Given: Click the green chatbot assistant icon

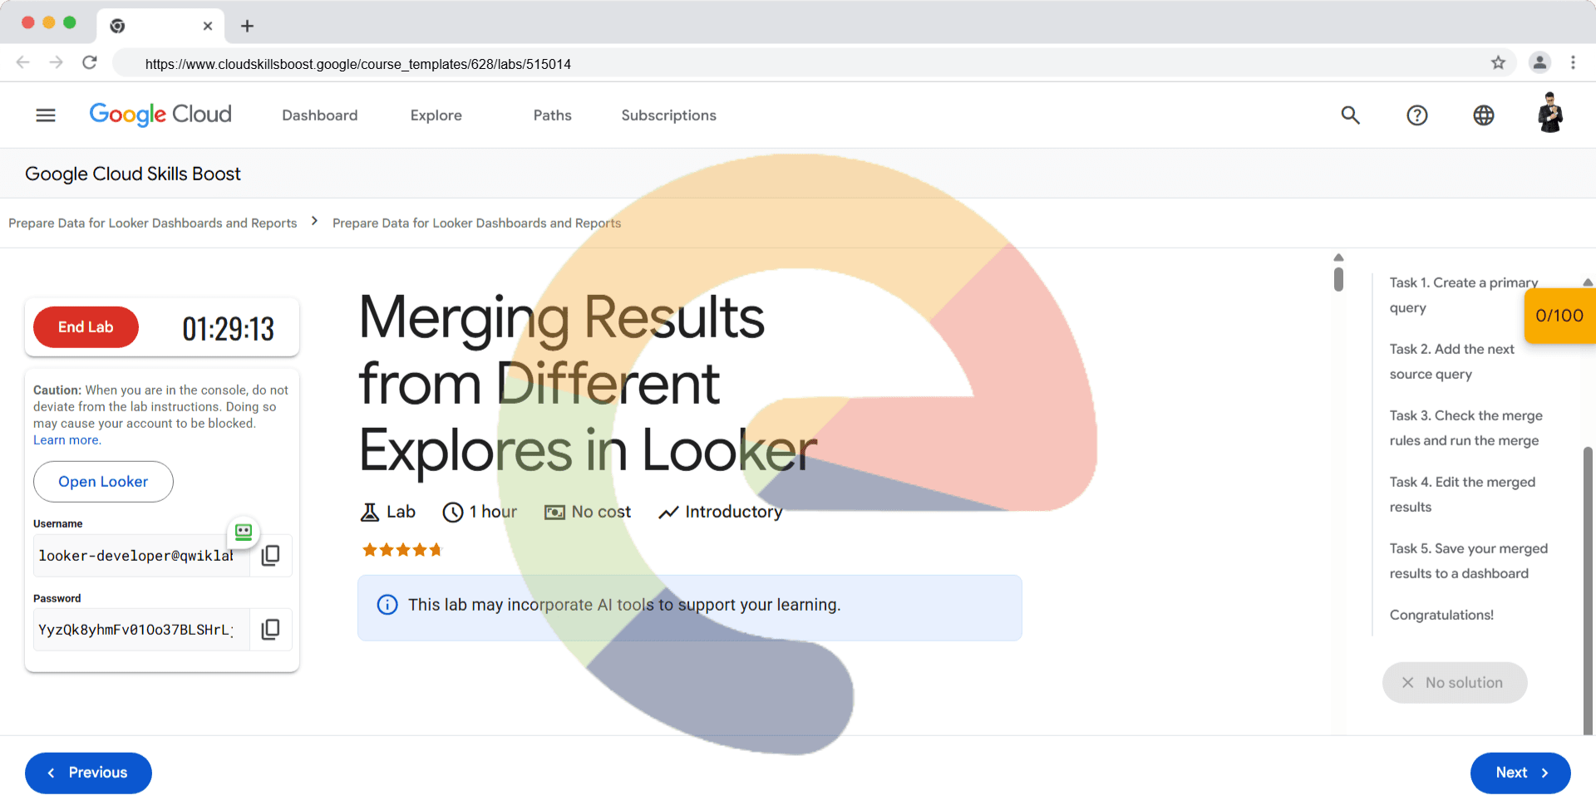Looking at the screenshot, I should [244, 532].
